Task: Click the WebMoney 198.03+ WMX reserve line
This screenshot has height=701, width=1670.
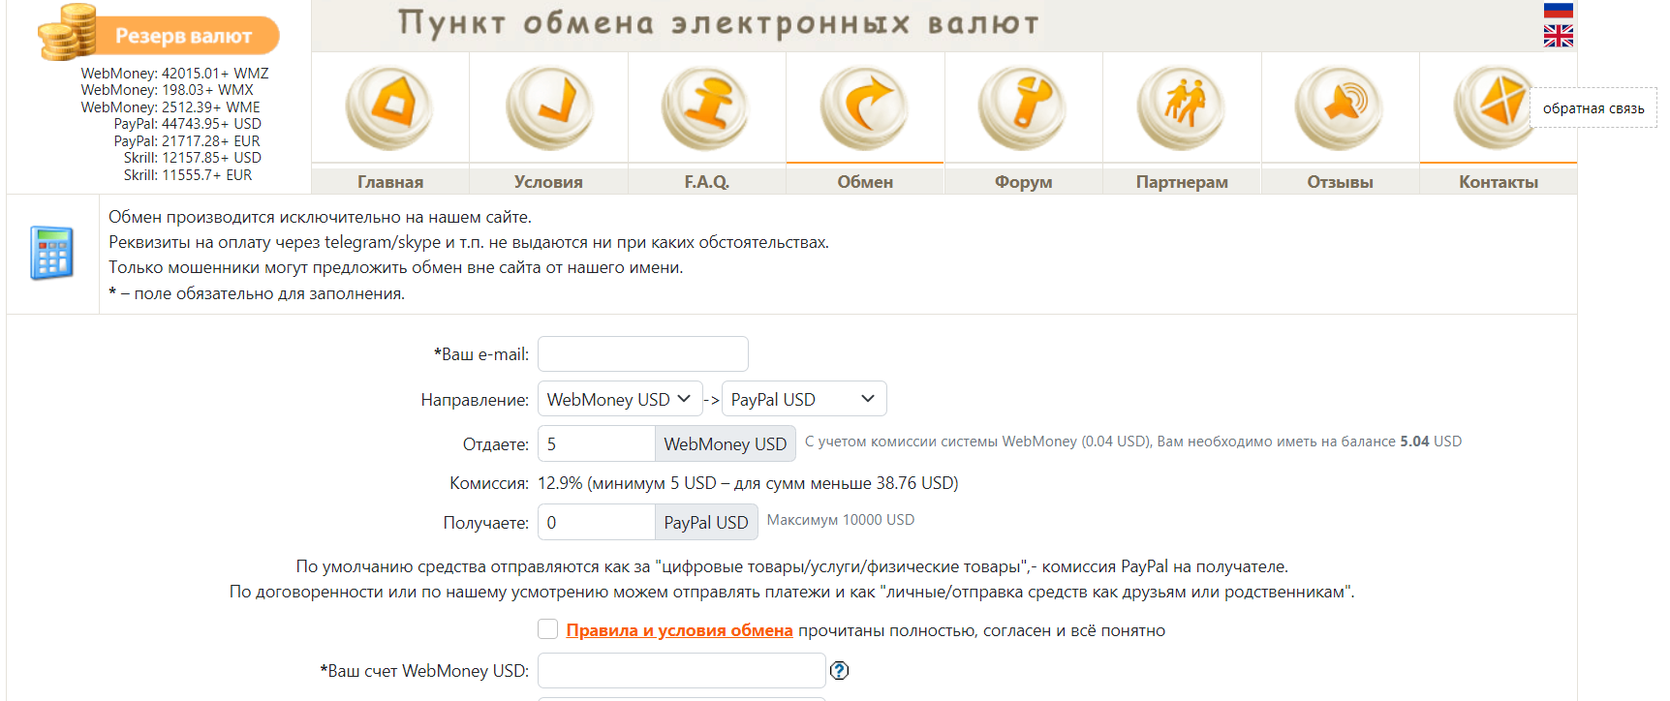Action: [167, 90]
